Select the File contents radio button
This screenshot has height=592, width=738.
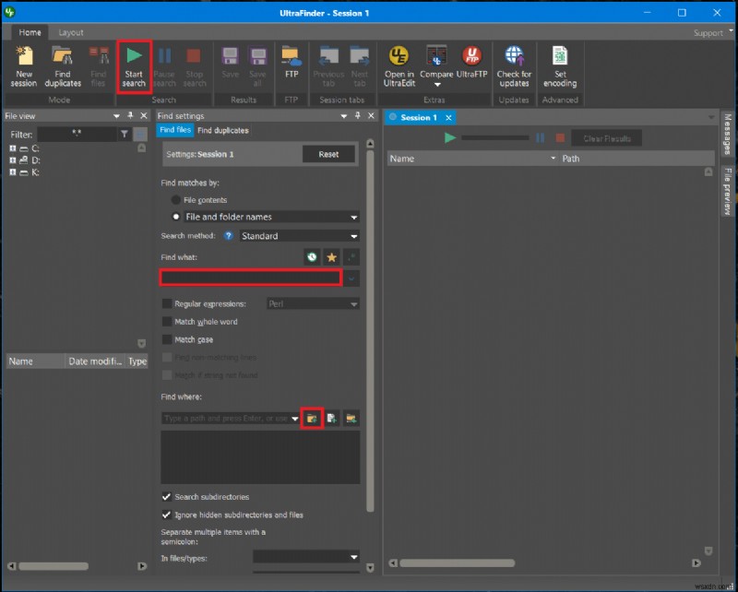coord(176,199)
